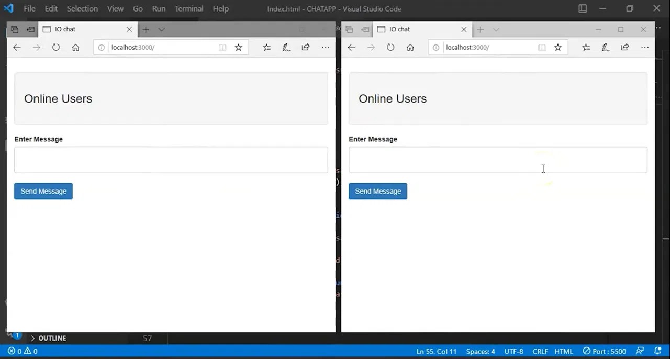Go to the home page in the left browser

coord(75,47)
